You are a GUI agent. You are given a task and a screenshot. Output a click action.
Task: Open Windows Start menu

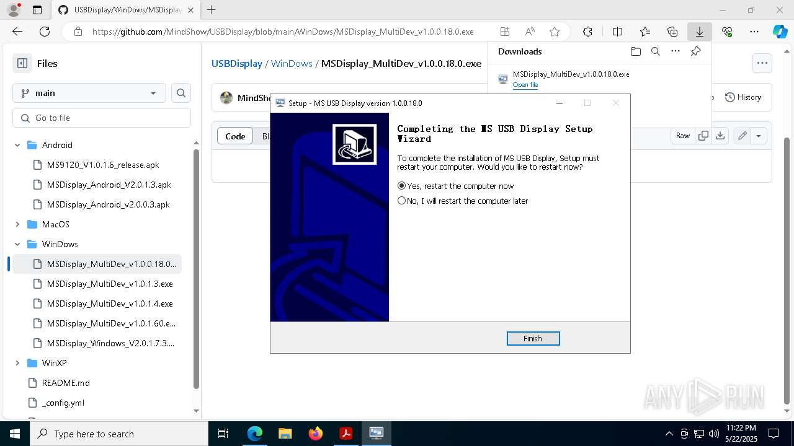pos(14,434)
